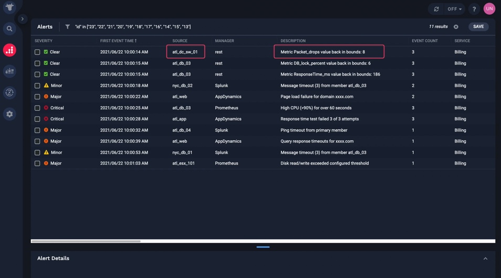The image size is (501, 278).
Task: Open the circular sync face icon
Action: pyautogui.click(x=9, y=92)
